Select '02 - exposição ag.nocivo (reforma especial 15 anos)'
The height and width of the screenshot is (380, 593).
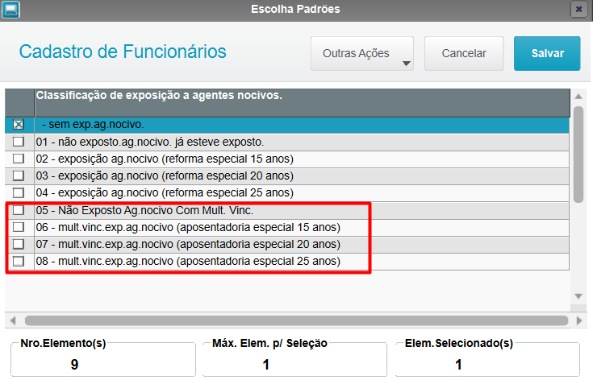(x=165, y=159)
